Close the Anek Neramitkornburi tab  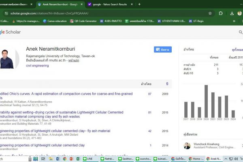(81, 4)
